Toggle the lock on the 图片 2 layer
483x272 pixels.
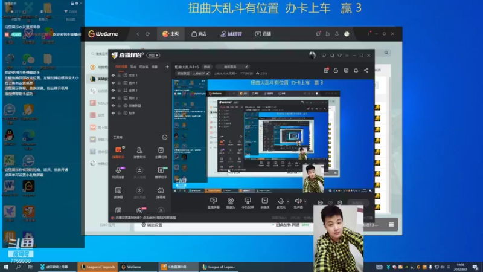tap(119, 98)
